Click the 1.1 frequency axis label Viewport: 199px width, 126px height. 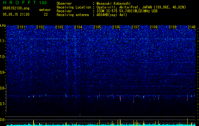coord(3,41)
